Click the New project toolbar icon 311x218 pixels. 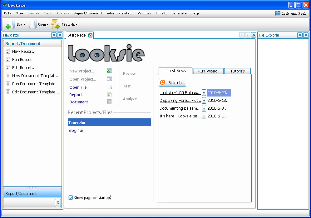tap(10, 24)
